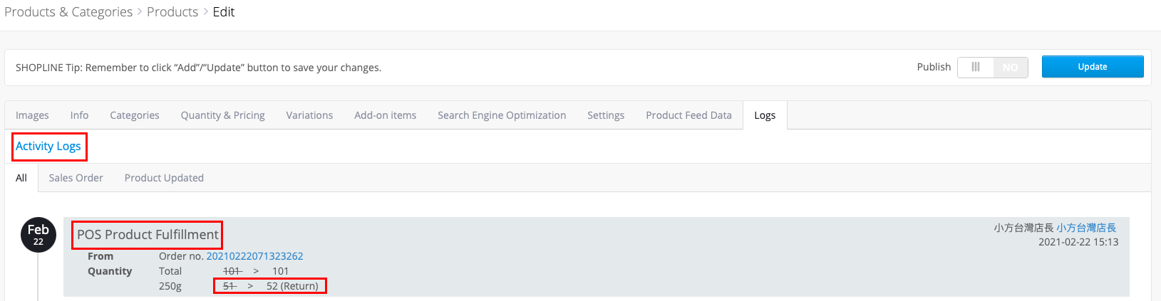Click the 2021-02-22 15:13 timestamp

pos(1078,242)
